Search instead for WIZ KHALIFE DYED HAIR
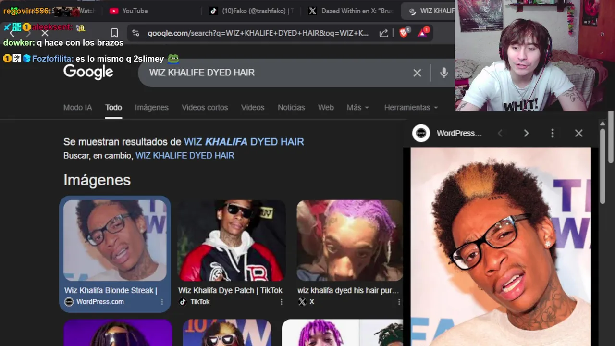615x346 pixels. tap(185, 156)
